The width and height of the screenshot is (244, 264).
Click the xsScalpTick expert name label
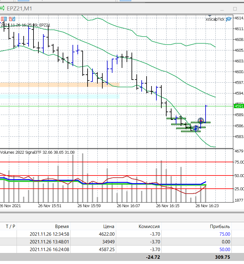click(x=215, y=19)
